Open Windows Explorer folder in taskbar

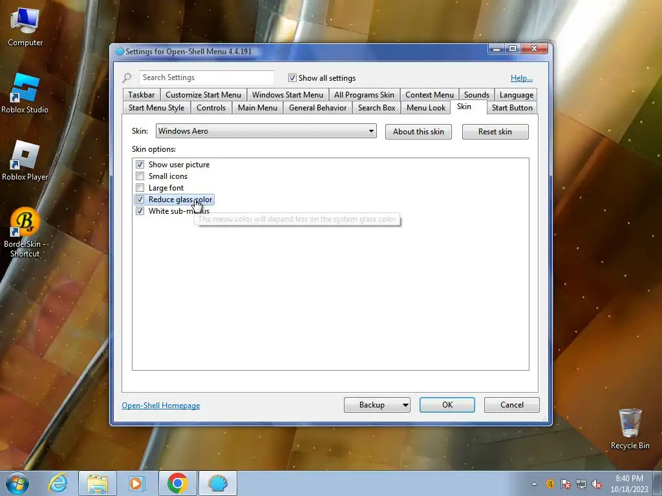click(x=98, y=483)
